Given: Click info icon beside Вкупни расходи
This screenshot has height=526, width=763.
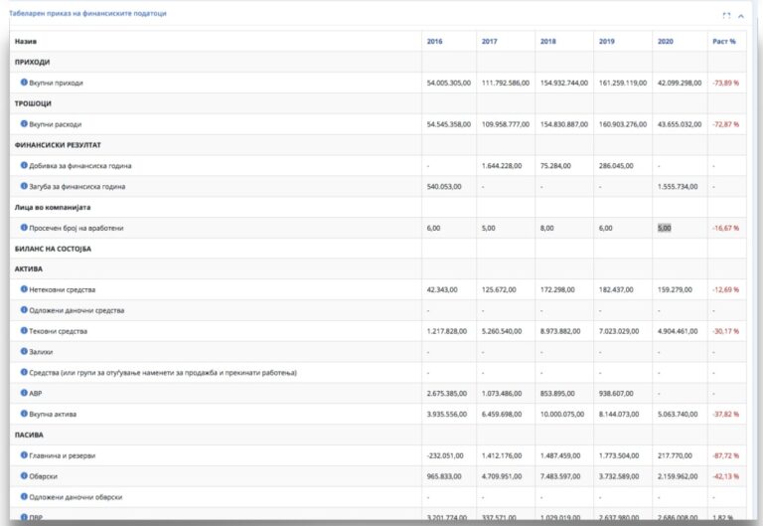Looking at the screenshot, I should 24,123.
